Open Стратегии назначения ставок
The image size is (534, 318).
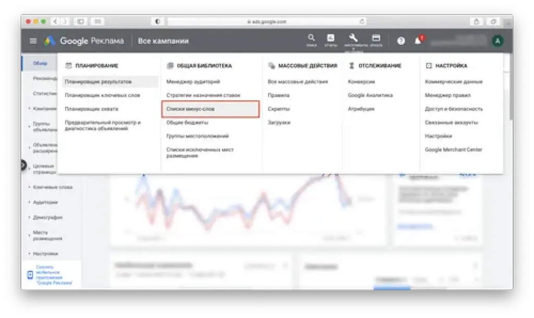[x=203, y=95]
